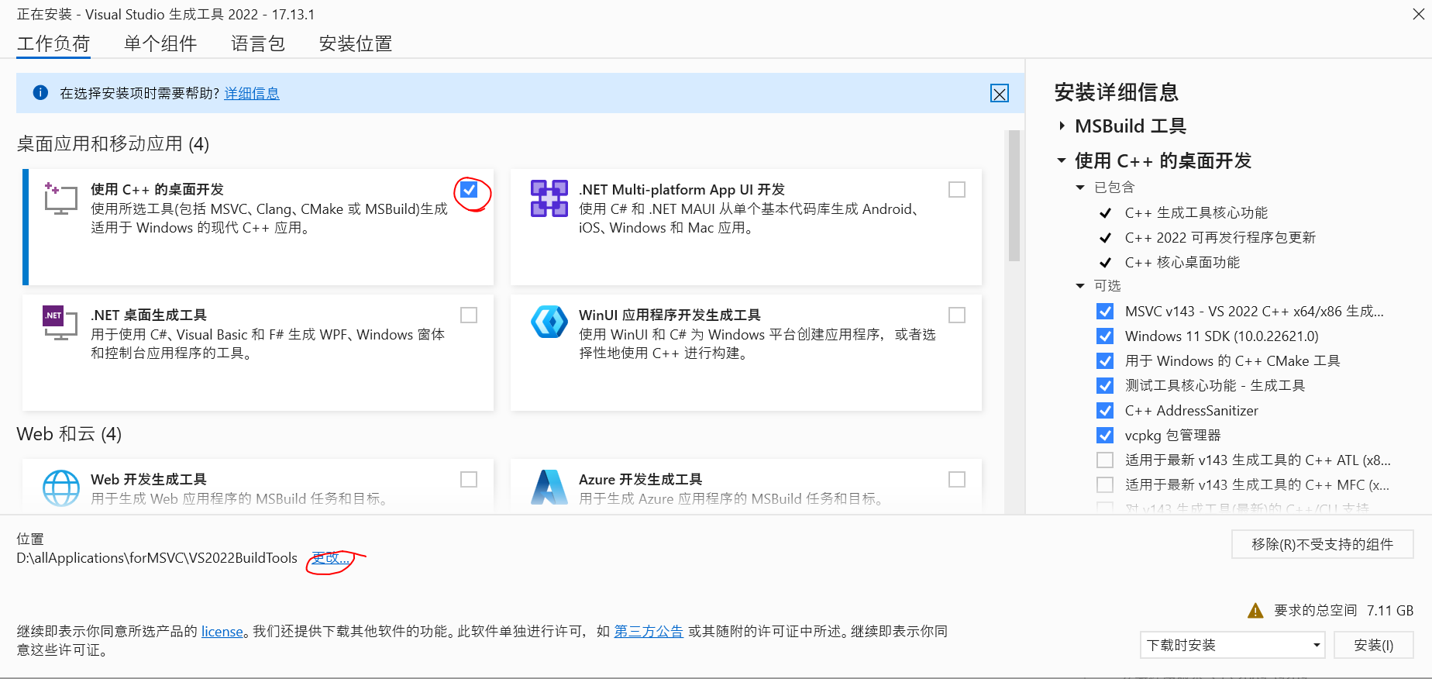Uncheck Windows 11 SDK (10.0.22621.0)

pos(1105,336)
